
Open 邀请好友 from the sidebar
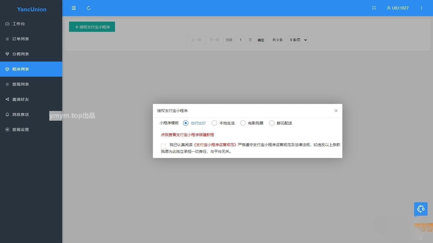[31, 99]
